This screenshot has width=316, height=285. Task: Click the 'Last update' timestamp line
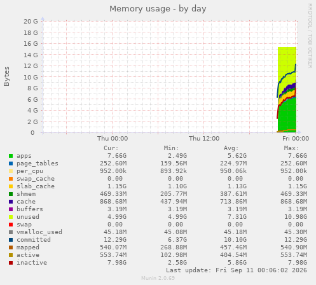tap(237, 270)
